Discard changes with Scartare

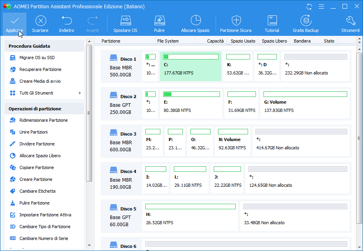click(40, 24)
